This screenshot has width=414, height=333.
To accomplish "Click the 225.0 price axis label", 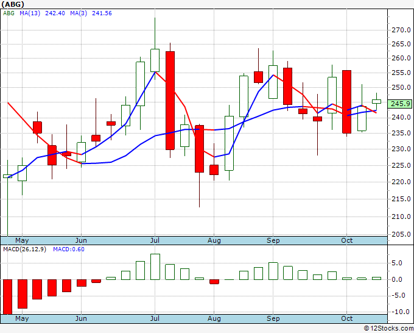I will click(x=401, y=165).
